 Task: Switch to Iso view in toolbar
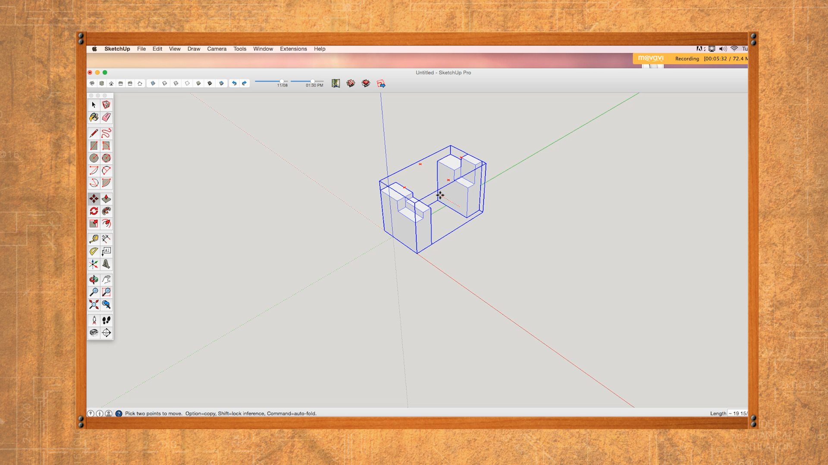(92, 84)
